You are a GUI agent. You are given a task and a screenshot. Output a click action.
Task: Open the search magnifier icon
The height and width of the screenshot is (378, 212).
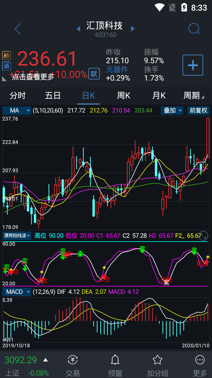click(194, 29)
